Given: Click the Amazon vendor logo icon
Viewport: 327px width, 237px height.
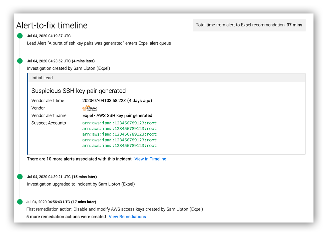Looking at the screenshot, I should coord(90,108).
